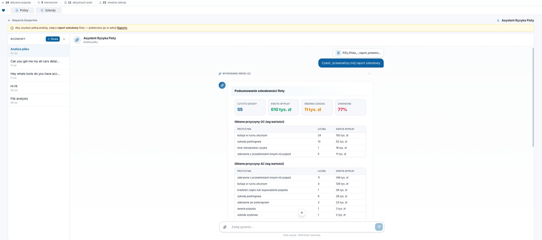Click the attached PZU_iFlota report file chip
Image resolution: width=542 pixels, height=240 pixels.
point(358,53)
